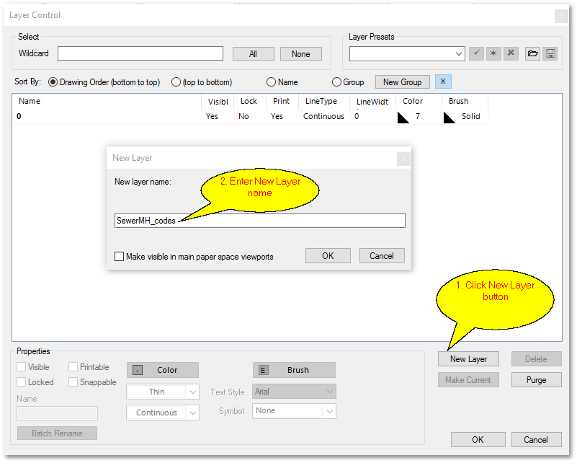This screenshot has width=577, height=463.
Task: Toggle the Visible property checkbox
Action: [x=22, y=367]
